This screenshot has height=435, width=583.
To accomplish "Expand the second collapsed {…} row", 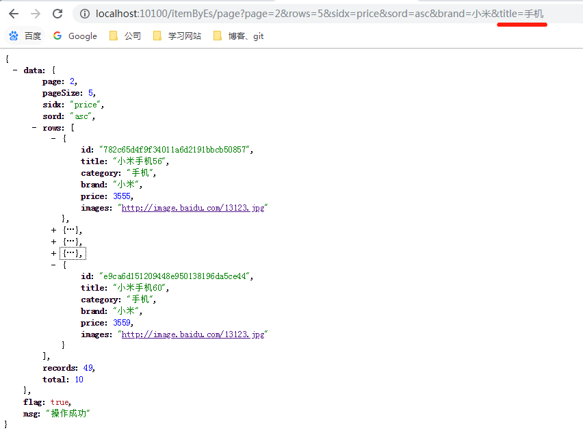I will [x=53, y=241].
